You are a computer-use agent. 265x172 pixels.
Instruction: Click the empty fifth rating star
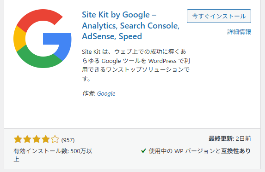point(55,139)
